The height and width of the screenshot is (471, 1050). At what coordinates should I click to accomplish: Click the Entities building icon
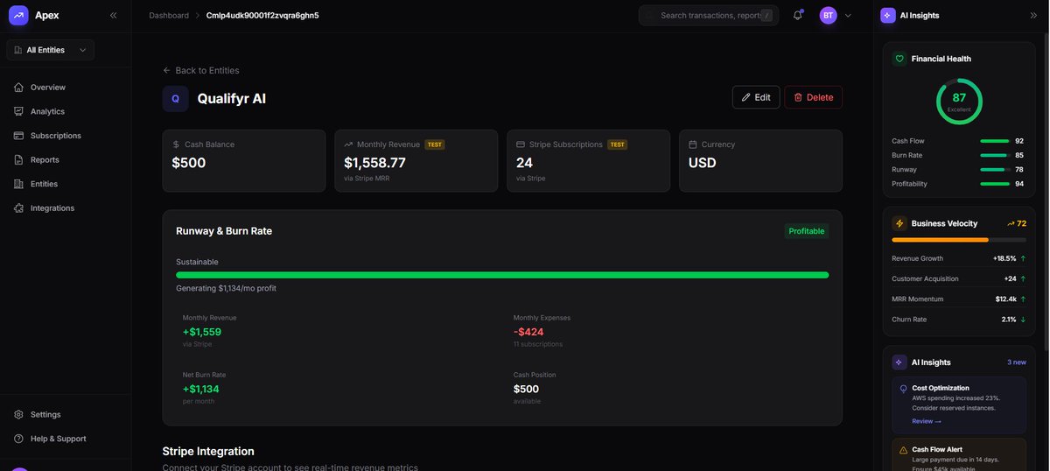pyautogui.click(x=19, y=184)
